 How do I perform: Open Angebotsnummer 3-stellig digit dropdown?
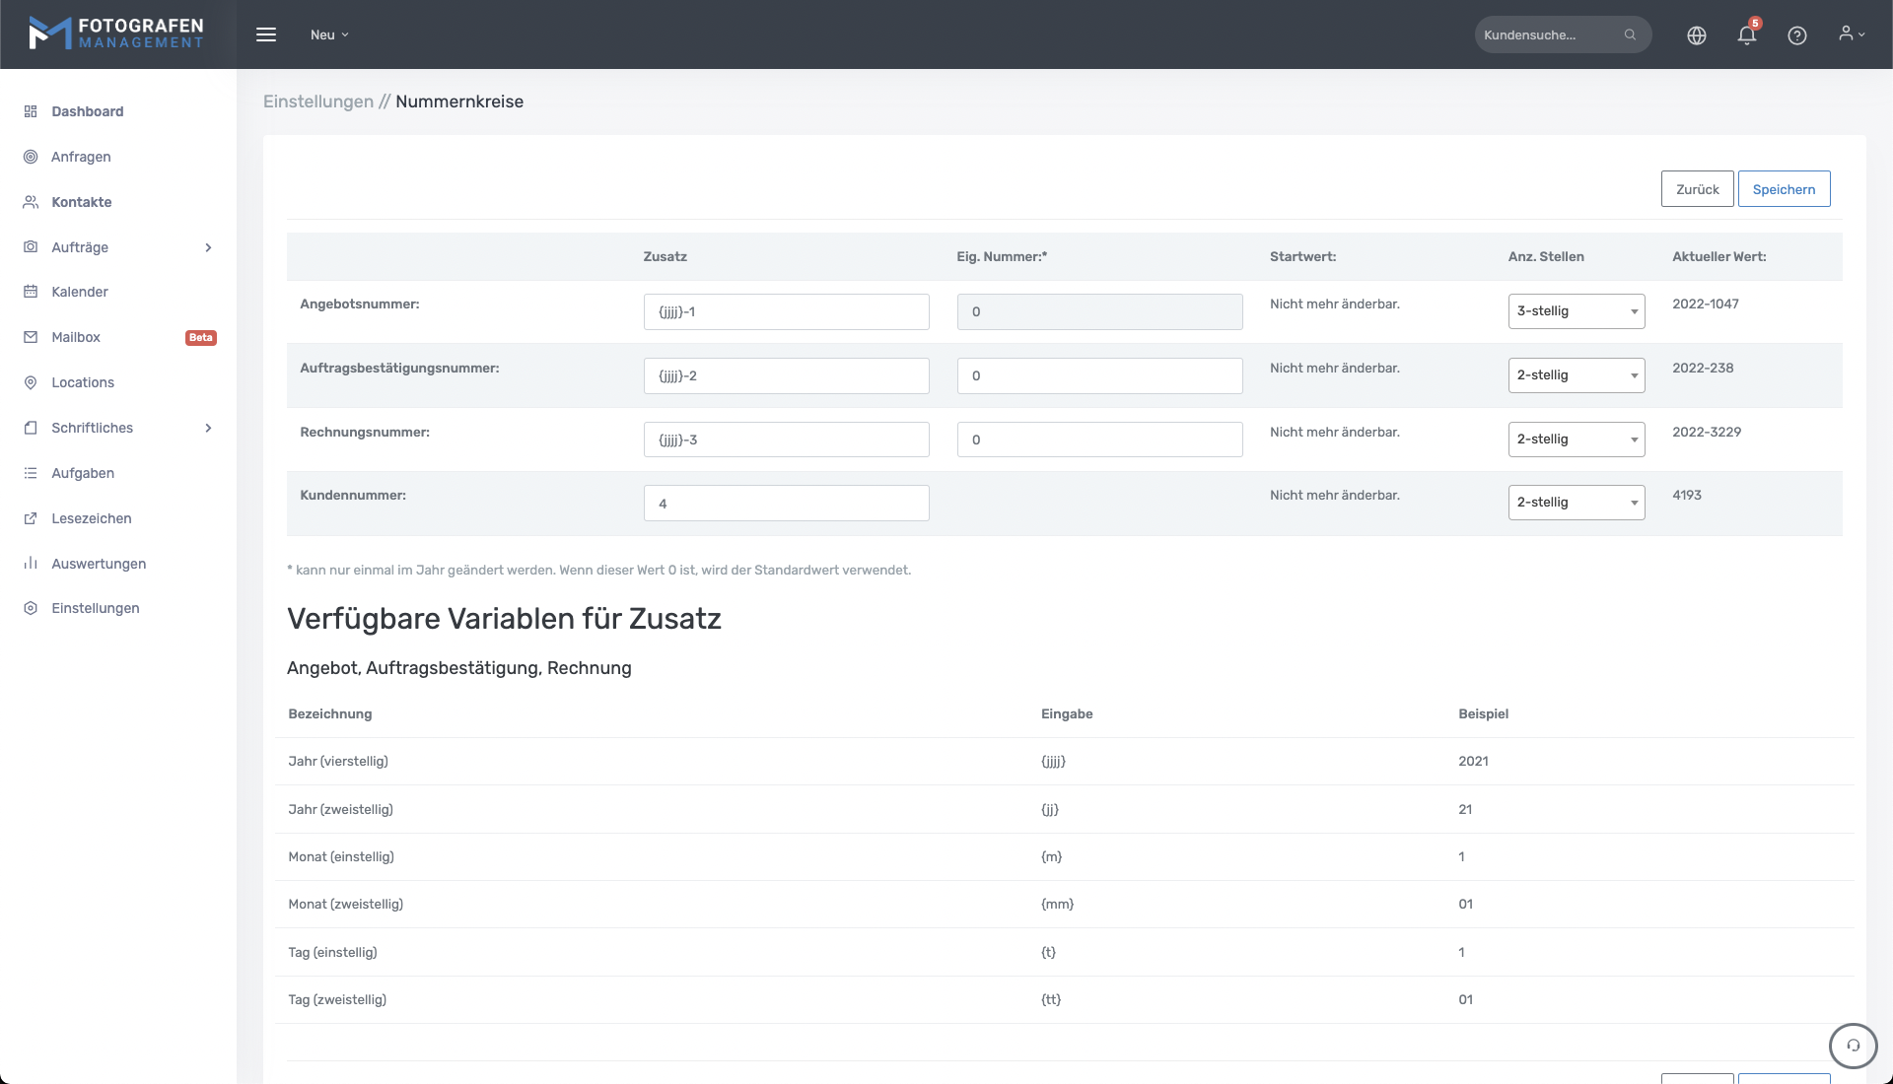[x=1576, y=311]
